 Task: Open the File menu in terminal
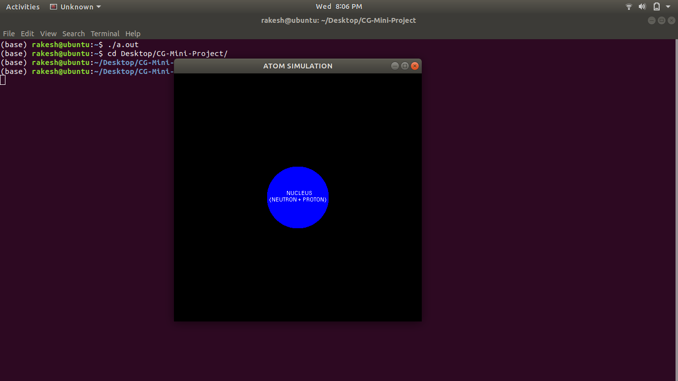tap(9, 34)
